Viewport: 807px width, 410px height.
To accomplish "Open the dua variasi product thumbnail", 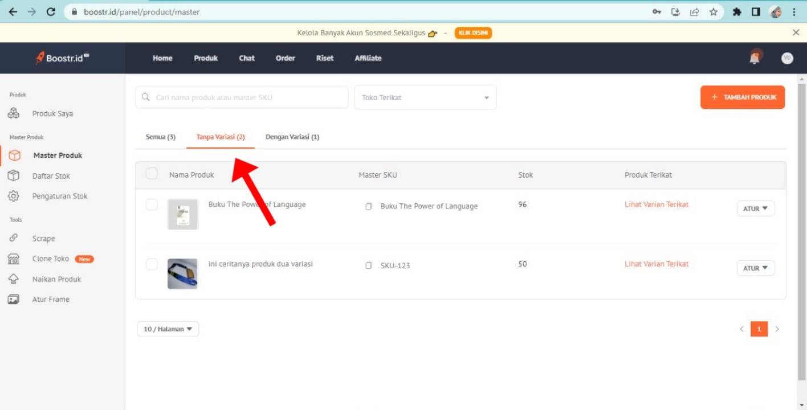I will pyautogui.click(x=182, y=273).
